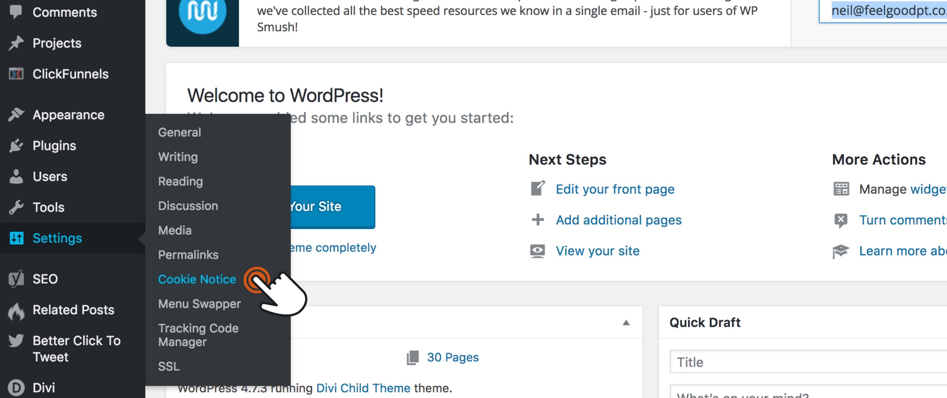Image resolution: width=947 pixels, height=398 pixels.
Task: Click the Tools wrench icon
Action: pos(16,207)
